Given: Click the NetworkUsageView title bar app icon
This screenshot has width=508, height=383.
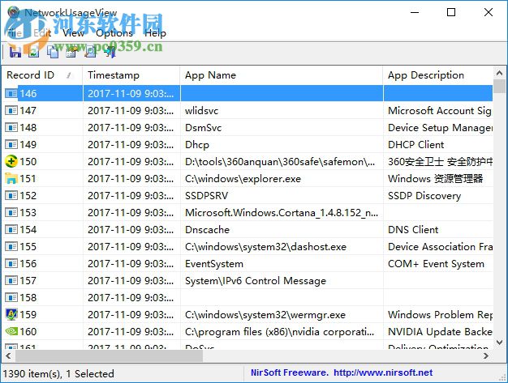Looking at the screenshot, I should (x=14, y=12).
